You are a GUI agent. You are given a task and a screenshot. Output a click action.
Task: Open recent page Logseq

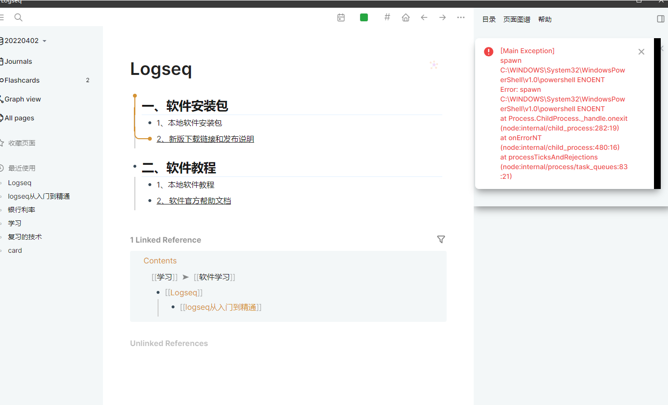pyautogui.click(x=20, y=183)
